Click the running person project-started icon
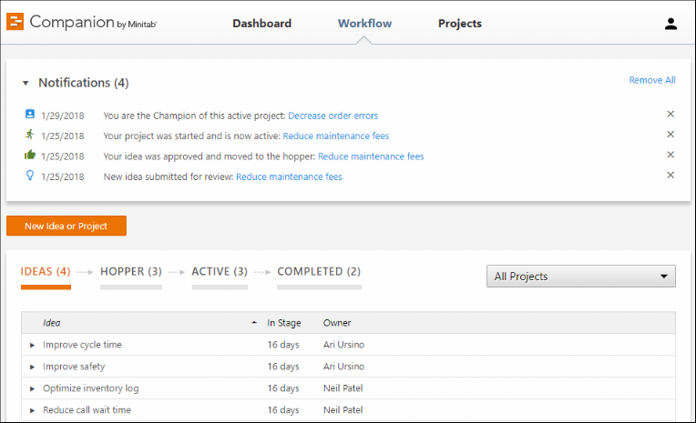 pyautogui.click(x=30, y=136)
